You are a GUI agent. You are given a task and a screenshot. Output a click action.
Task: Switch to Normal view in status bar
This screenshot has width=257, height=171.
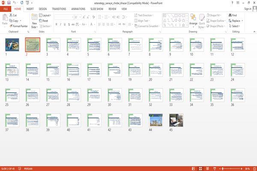[194, 168]
